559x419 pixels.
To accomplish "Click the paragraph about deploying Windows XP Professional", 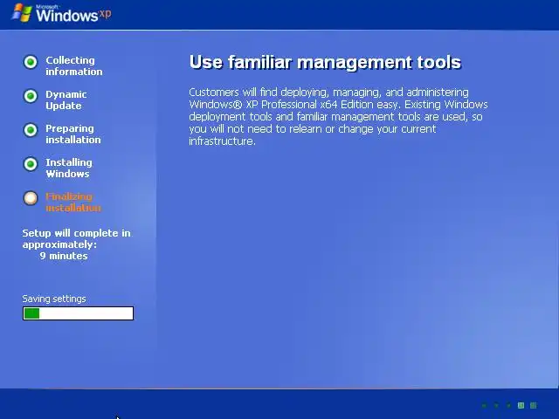I will 338,116.
